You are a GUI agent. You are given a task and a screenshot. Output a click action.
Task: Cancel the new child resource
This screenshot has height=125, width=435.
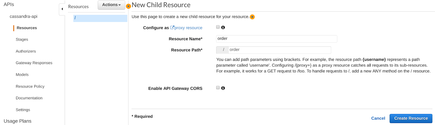pos(378,118)
